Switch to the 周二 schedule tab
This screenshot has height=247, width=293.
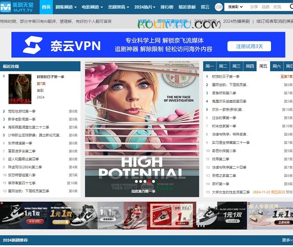point(223,66)
